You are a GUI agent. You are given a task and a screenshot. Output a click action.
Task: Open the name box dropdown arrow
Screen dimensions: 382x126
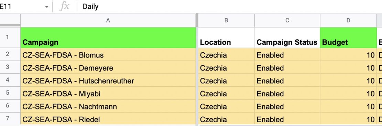tap(46, 7)
